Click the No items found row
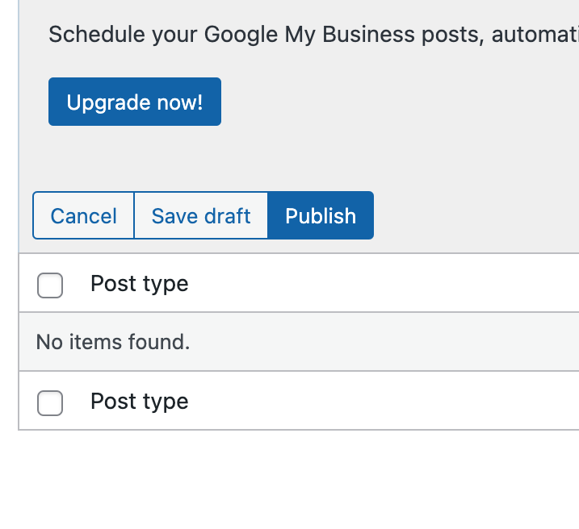This screenshot has height=529, width=579. click(113, 342)
